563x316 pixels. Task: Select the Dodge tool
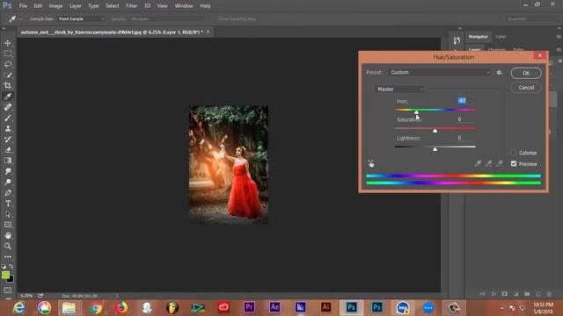[x=8, y=182]
